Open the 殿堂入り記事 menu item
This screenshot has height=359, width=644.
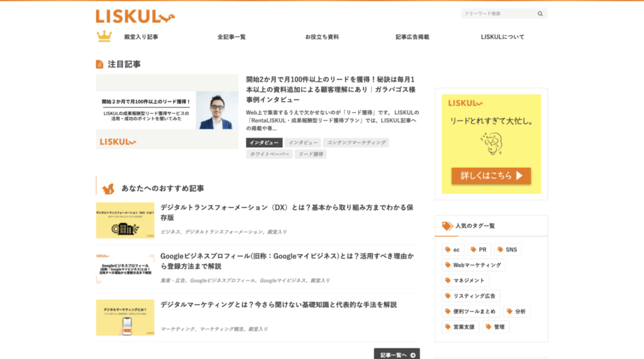141,37
